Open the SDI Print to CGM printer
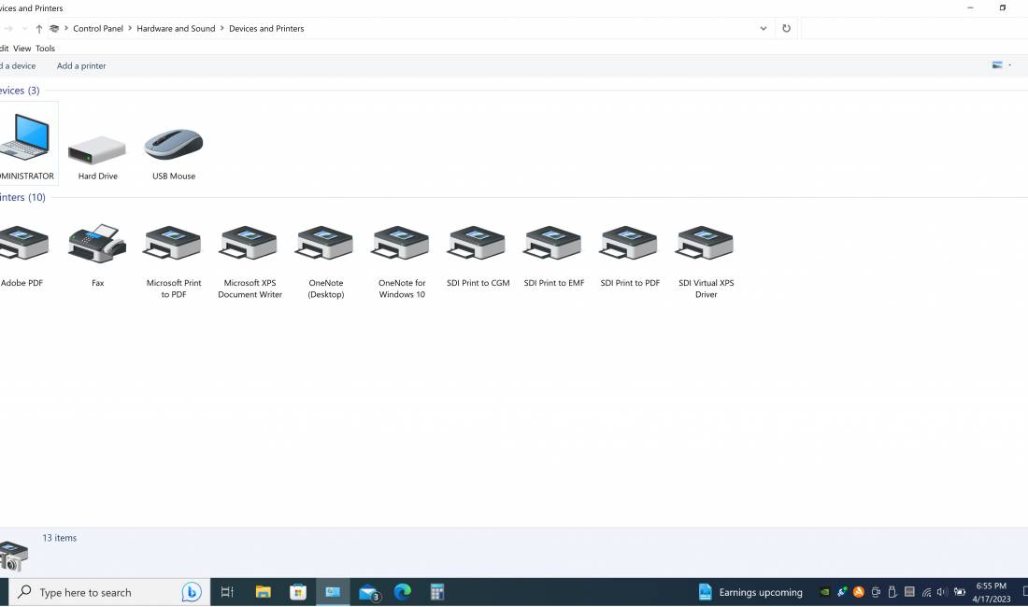This screenshot has width=1028, height=607. point(477,243)
